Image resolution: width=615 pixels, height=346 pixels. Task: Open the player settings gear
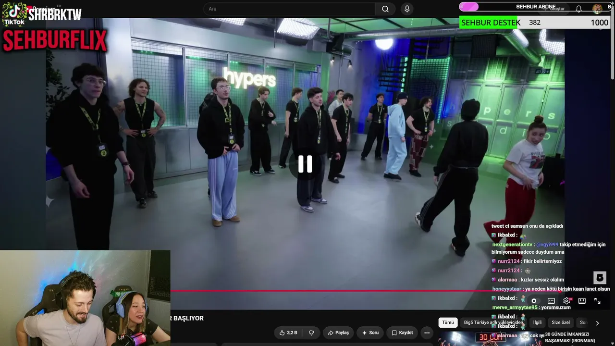pyautogui.click(x=567, y=301)
